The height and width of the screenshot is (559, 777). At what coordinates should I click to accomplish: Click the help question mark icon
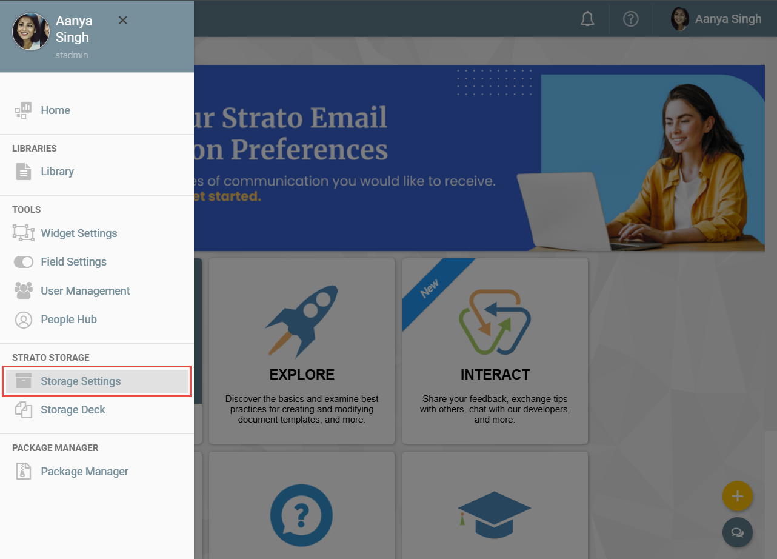[631, 19]
